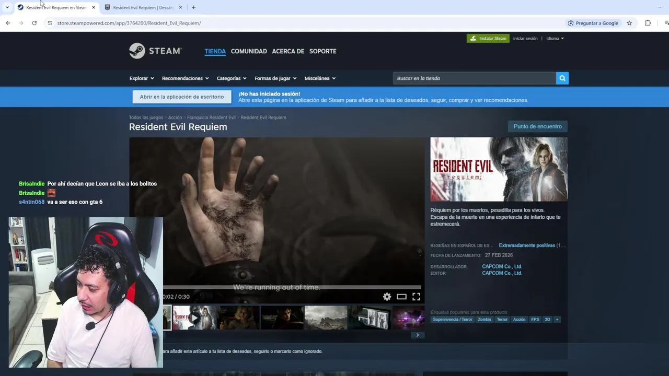
Task: Select the dark-haired man screenshot thumbnail
Action: click(x=282, y=318)
